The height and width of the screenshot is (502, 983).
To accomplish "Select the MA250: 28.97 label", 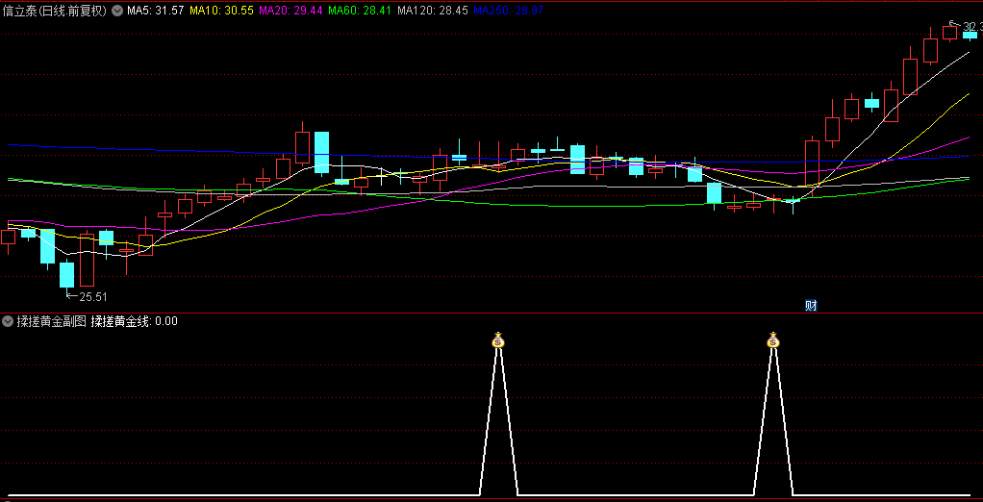I will [509, 10].
